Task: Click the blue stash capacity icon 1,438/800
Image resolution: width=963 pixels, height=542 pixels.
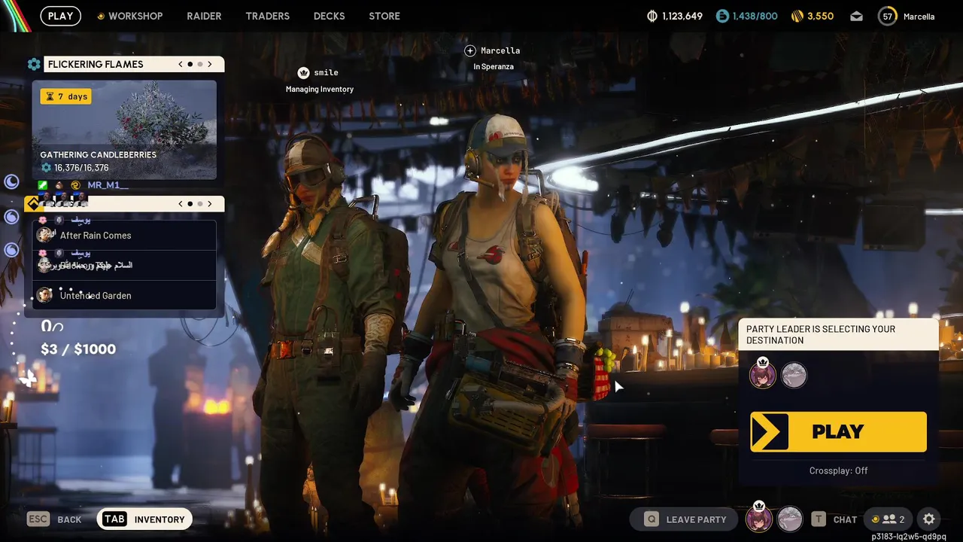Action: point(722,16)
